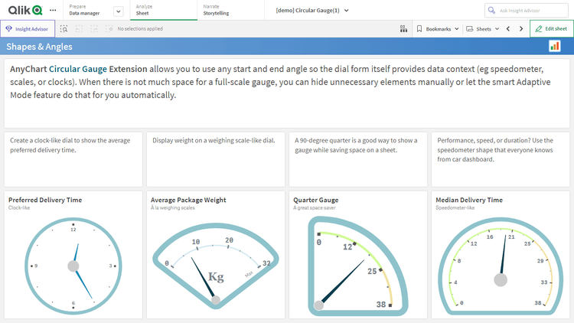Image resolution: width=574 pixels, height=323 pixels.
Task: Expand the Prepare dropdown arrow
Action: [118, 11]
